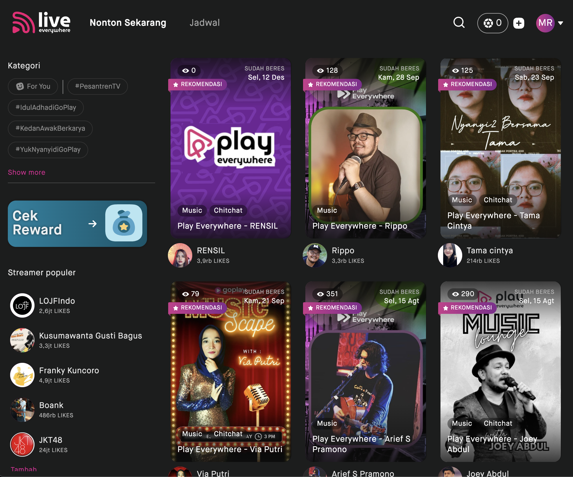Open the coin balance counter showing 0
This screenshot has height=477, width=573.
[x=492, y=23]
